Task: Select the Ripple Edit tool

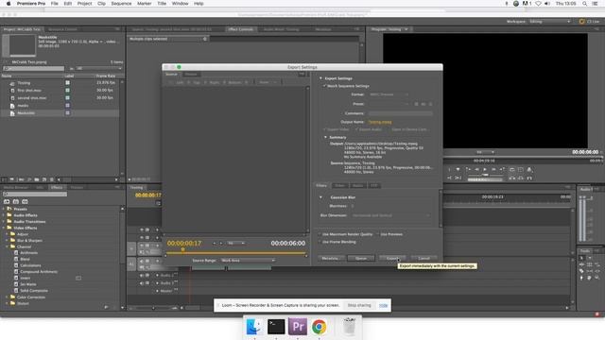Action: (582, 264)
